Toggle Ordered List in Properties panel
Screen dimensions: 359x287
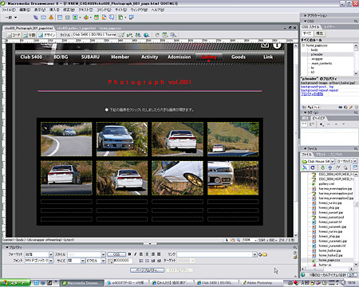[x=147, y=261]
